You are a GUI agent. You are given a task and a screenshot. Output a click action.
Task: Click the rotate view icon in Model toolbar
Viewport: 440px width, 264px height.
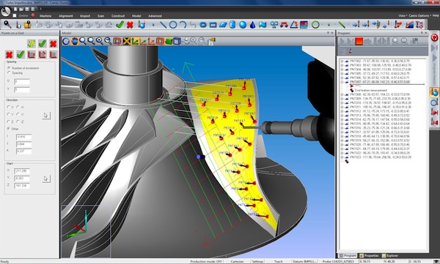pyautogui.click(x=66, y=42)
